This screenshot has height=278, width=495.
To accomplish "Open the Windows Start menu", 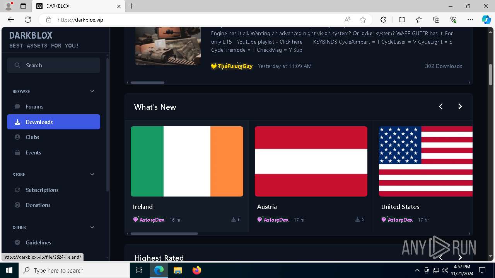I will pyautogui.click(x=9, y=270).
